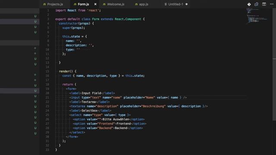Place cursor on "constructor(props) {" line
This screenshot has height=155, width=276.
point(76,23)
